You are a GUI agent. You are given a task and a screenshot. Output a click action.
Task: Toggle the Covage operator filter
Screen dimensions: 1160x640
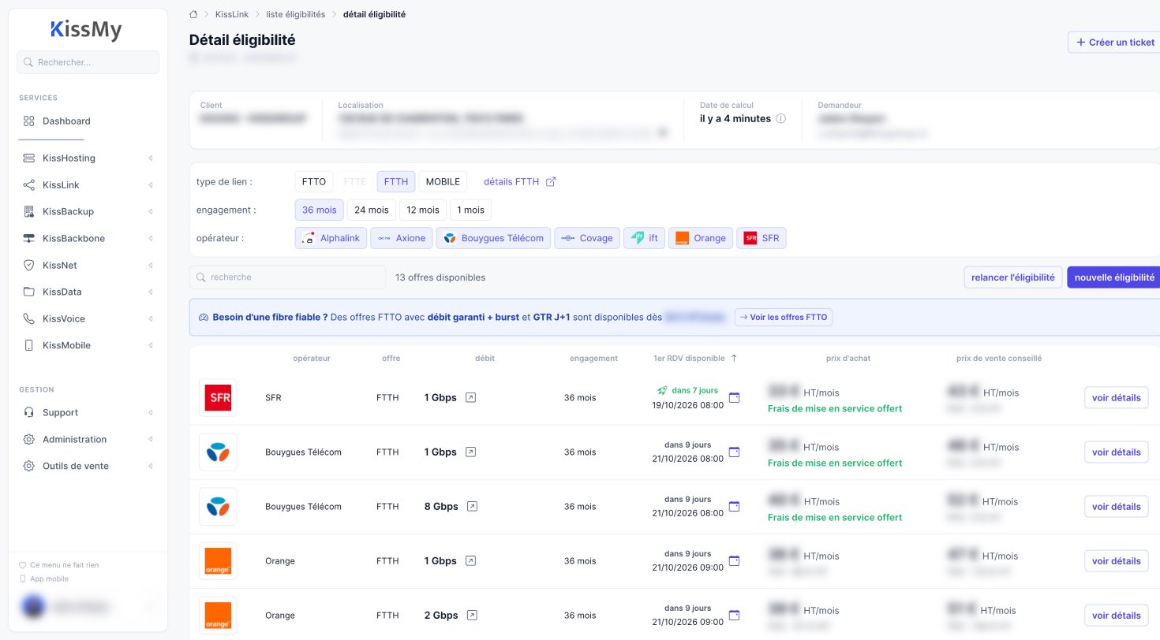[x=587, y=238]
